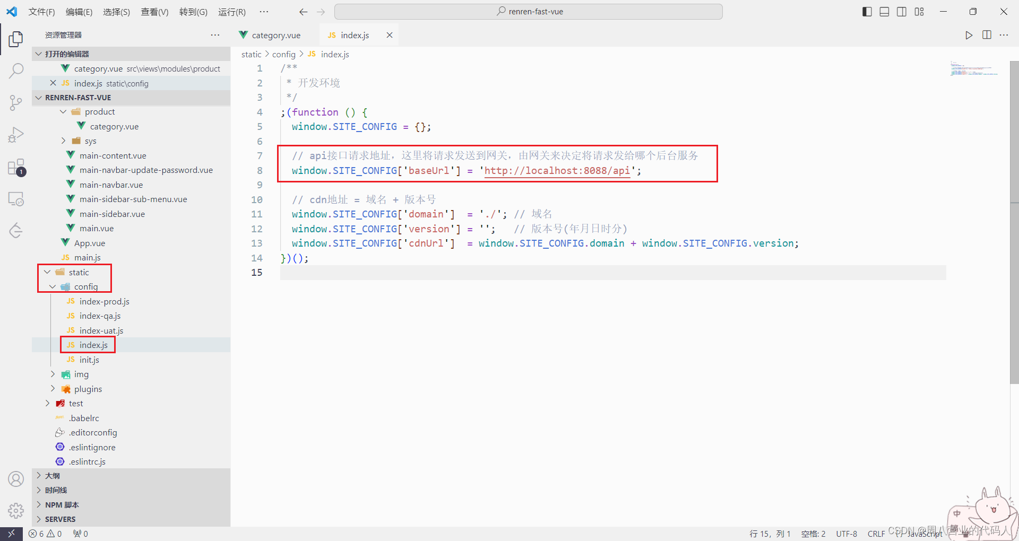Click line and column indicator in status bar

click(x=770, y=534)
